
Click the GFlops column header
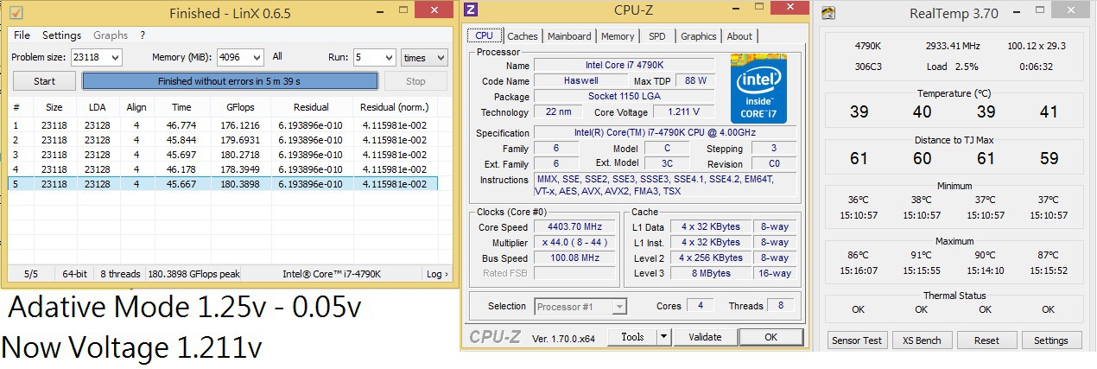(240, 107)
